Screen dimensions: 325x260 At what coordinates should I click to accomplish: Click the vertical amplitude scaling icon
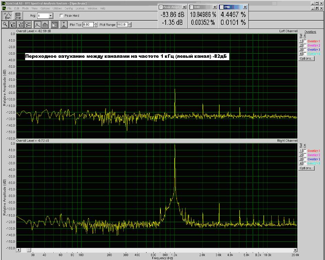[64, 24]
